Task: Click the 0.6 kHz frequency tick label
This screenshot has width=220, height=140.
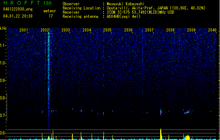Action: pyautogui.click(x=3, y=133)
